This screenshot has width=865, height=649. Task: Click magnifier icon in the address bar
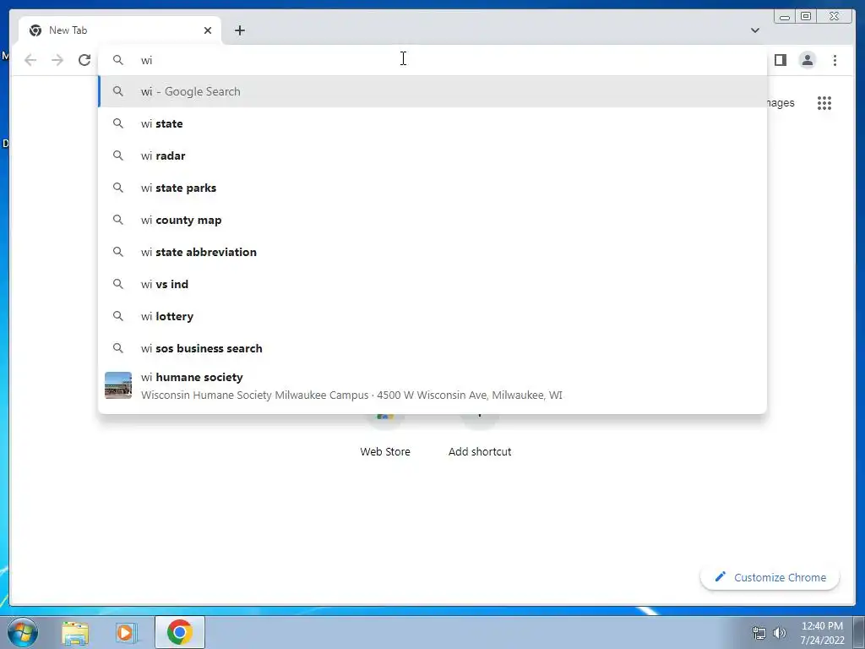pyautogui.click(x=118, y=60)
